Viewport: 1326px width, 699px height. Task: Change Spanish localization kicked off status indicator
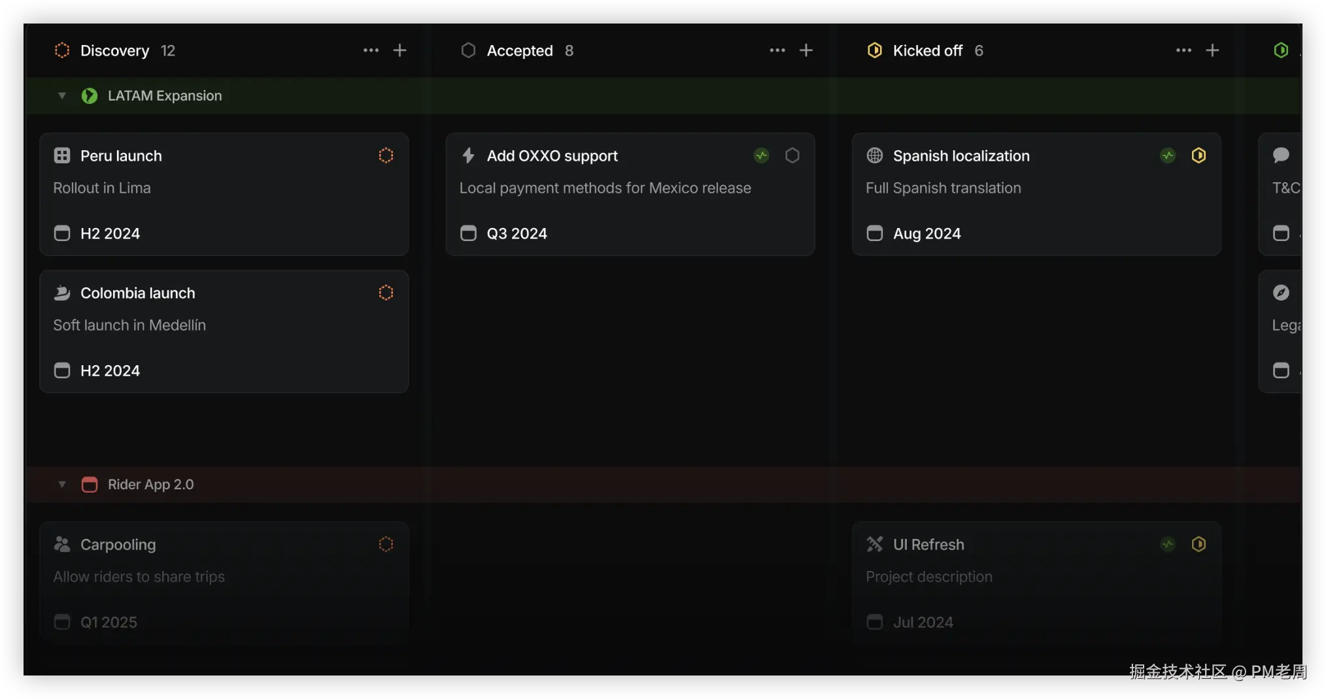pos(1198,155)
